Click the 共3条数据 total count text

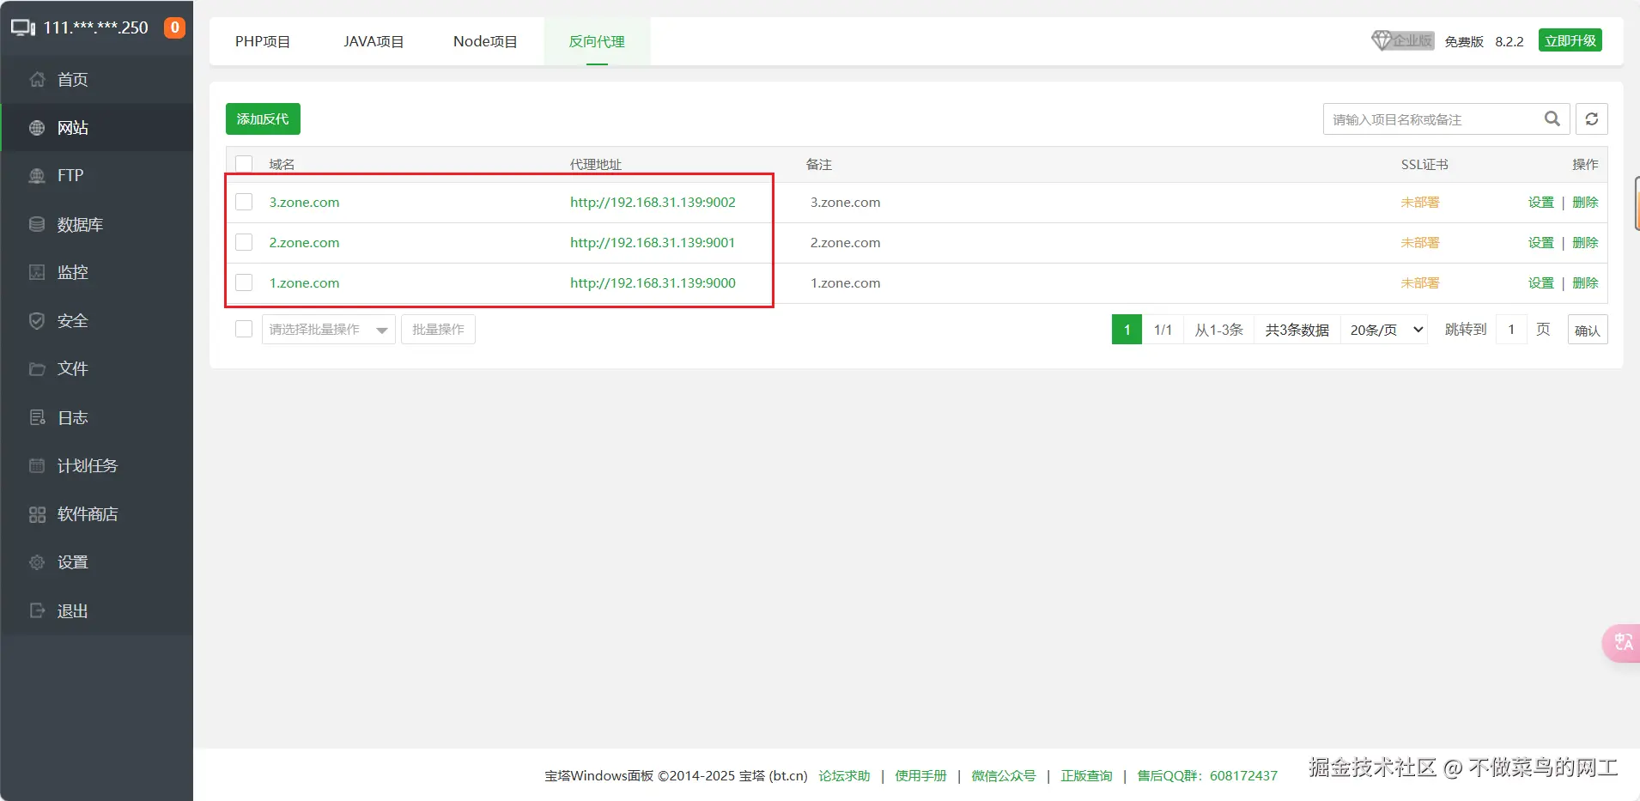coord(1297,331)
